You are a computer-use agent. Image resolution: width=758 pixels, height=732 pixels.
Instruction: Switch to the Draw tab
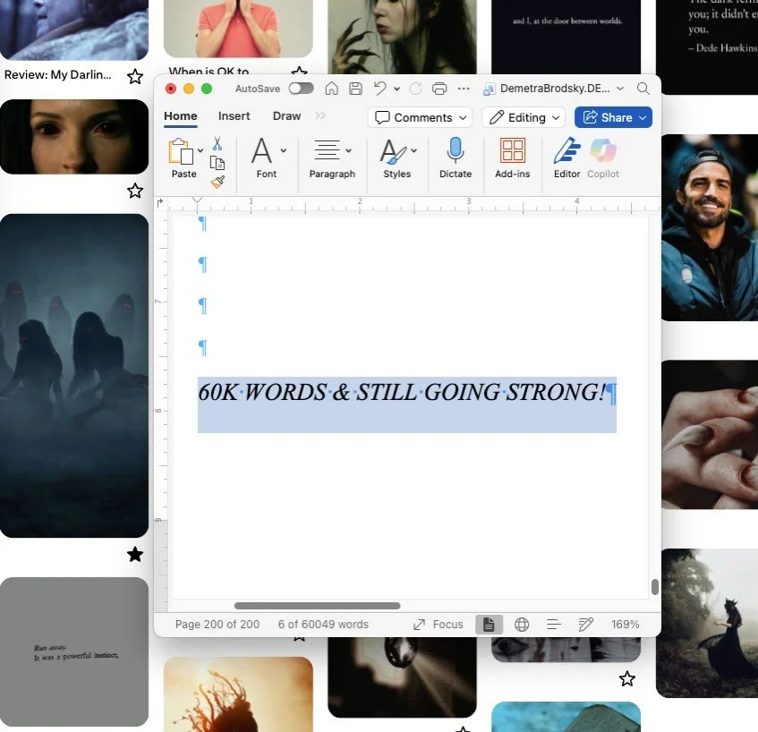(x=286, y=116)
